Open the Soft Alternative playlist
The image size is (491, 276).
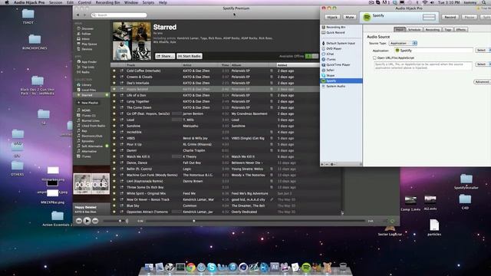92,146
